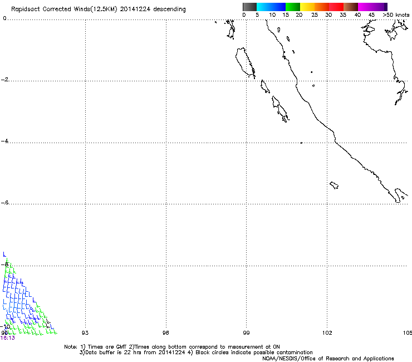Screen dimensions: 412x362
Task: Click 'NOAA/NESDIS/Office of Research and Applications' credit
Action: pyautogui.click(x=328, y=359)
